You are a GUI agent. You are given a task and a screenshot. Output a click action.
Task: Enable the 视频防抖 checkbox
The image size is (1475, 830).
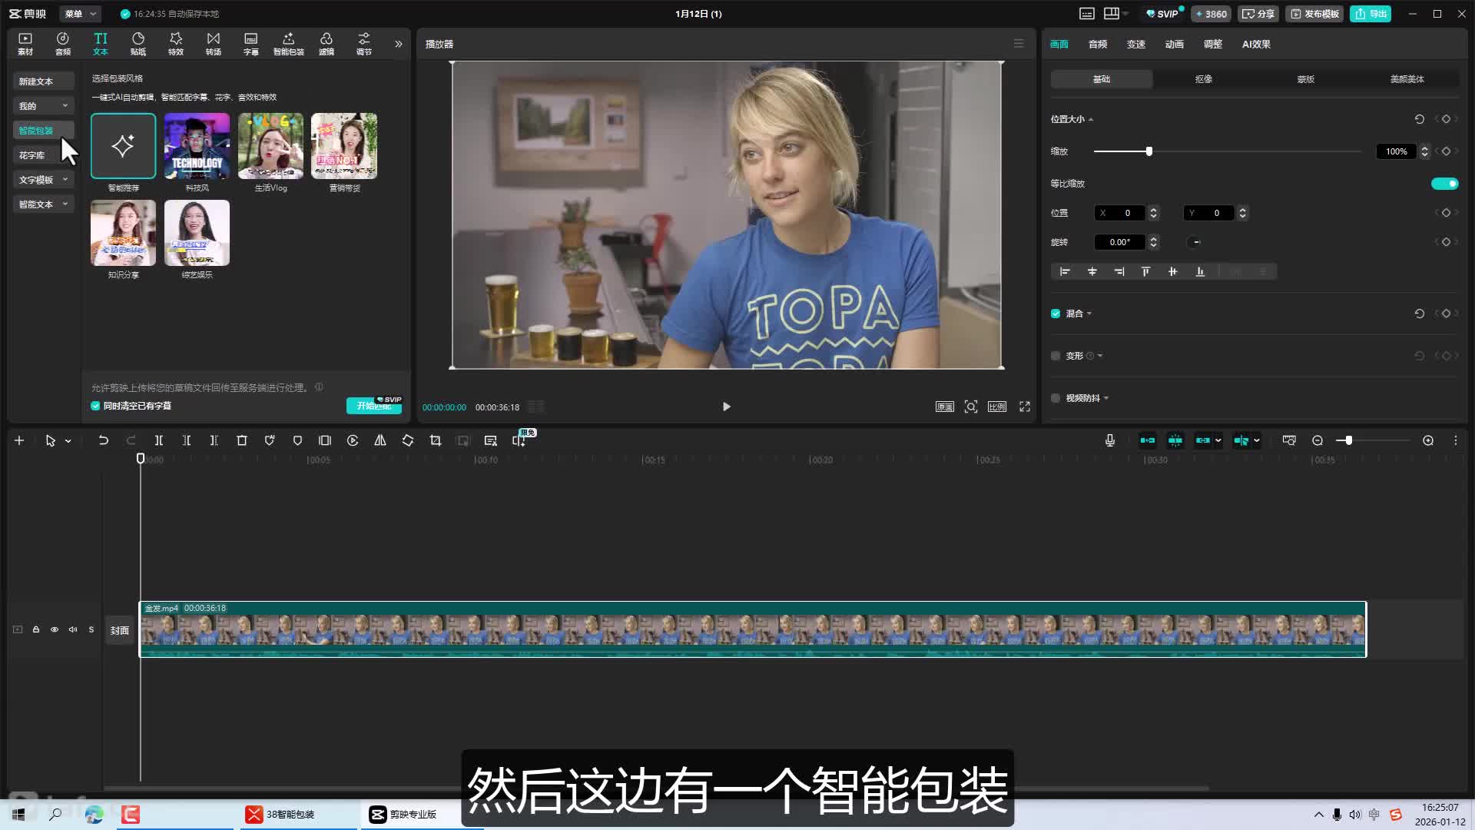pyautogui.click(x=1056, y=398)
